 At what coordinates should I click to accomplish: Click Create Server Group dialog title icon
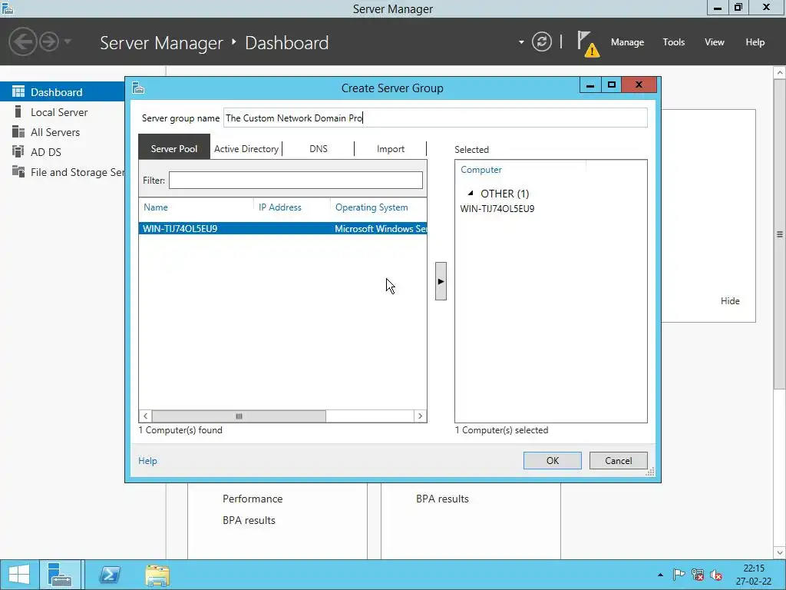pos(138,88)
